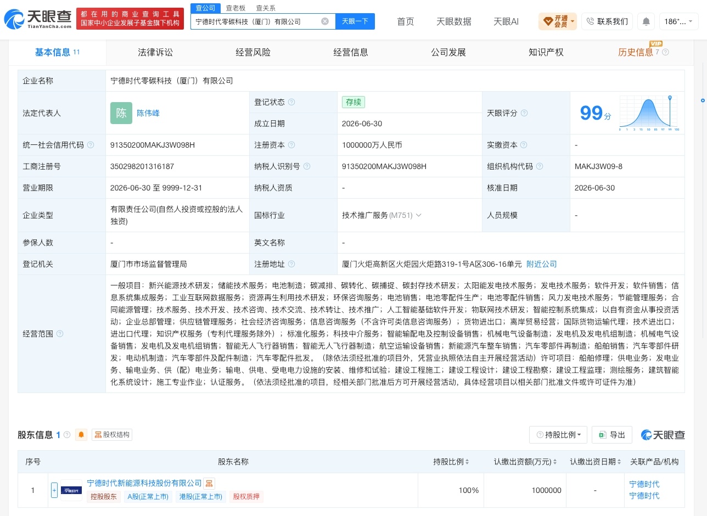The image size is (707, 516).
Task: Click the registration number 350298201316187
Action: click(142, 166)
